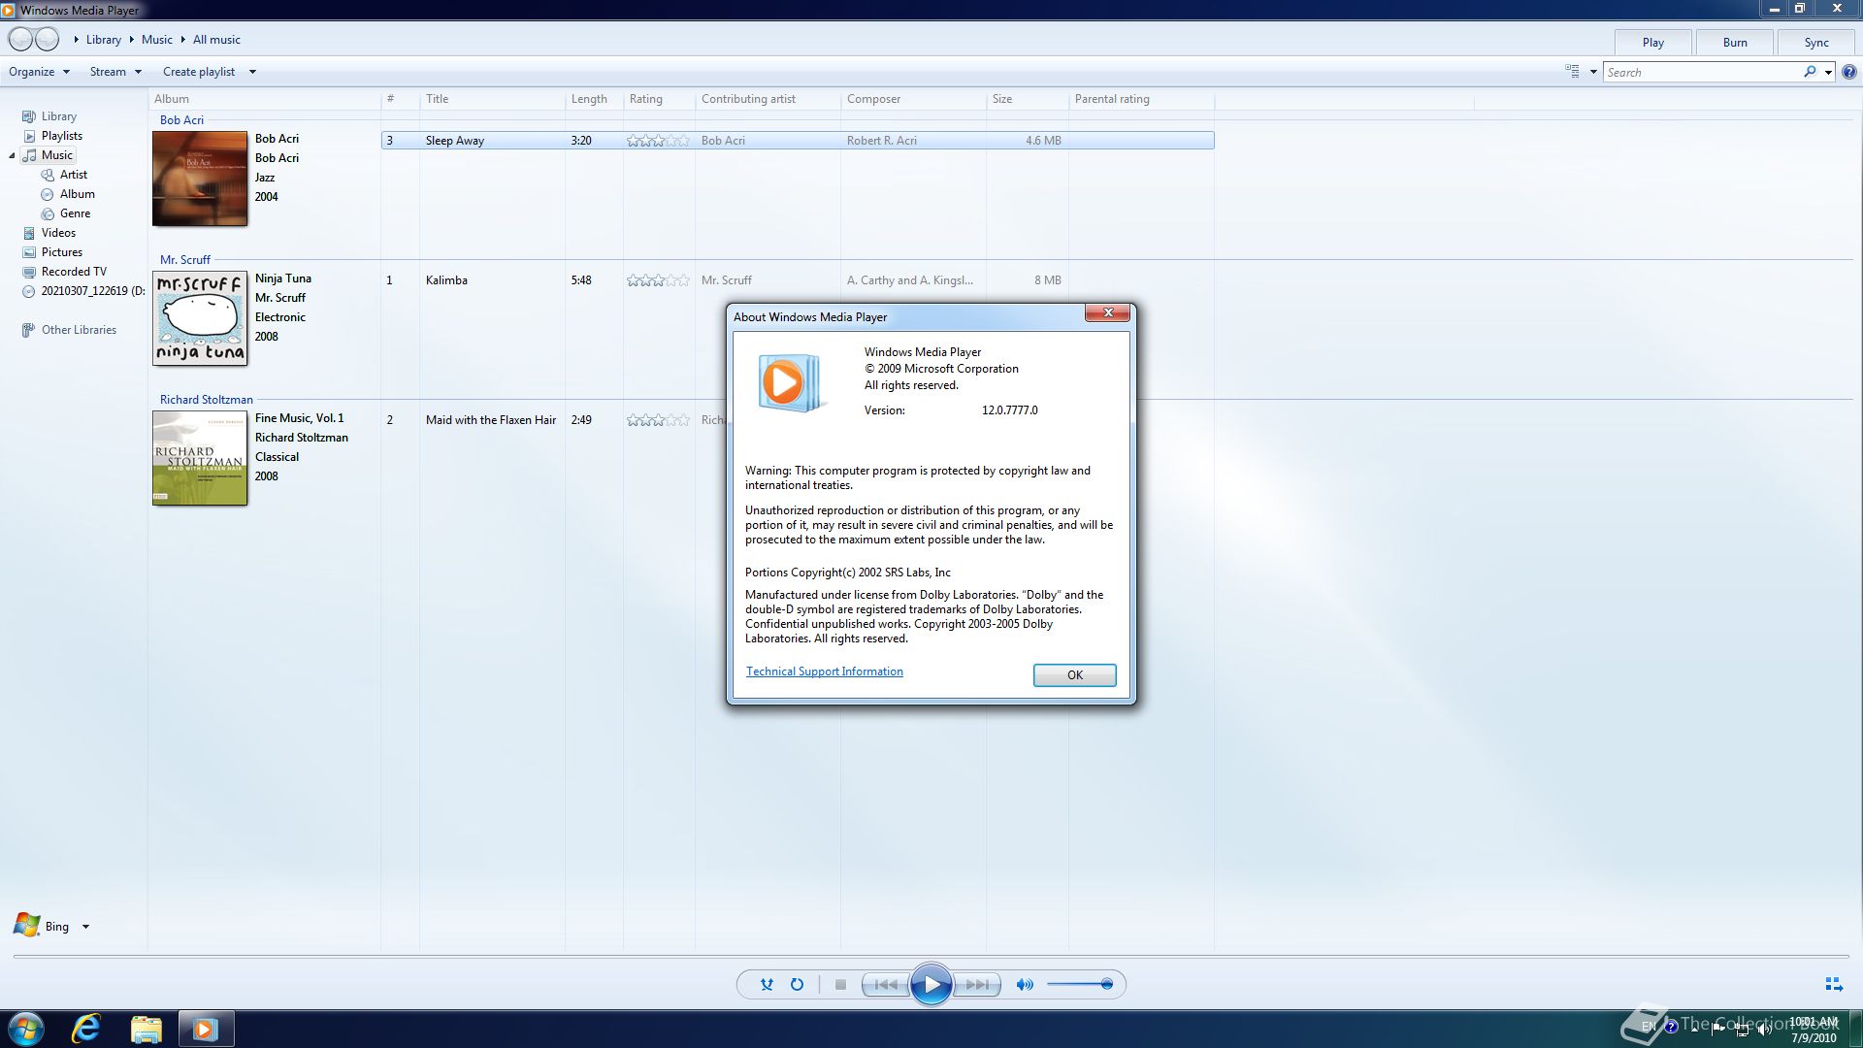Select Maid with the Flaxen Hair track
This screenshot has height=1048, width=1863.
click(x=491, y=420)
